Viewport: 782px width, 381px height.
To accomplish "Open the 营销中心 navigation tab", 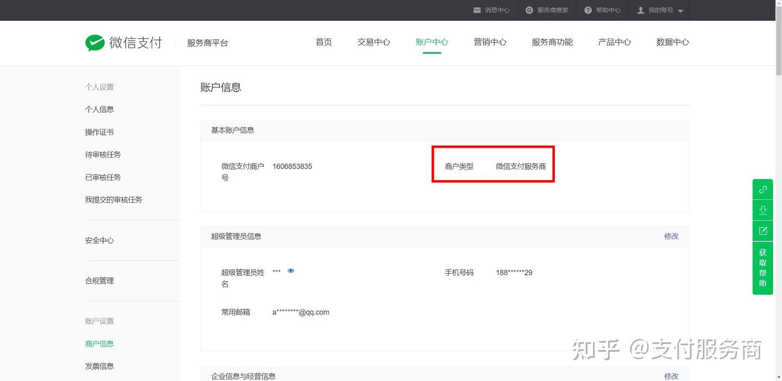I will (x=490, y=42).
